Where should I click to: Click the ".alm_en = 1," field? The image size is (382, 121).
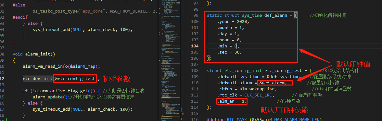[232, 101]
